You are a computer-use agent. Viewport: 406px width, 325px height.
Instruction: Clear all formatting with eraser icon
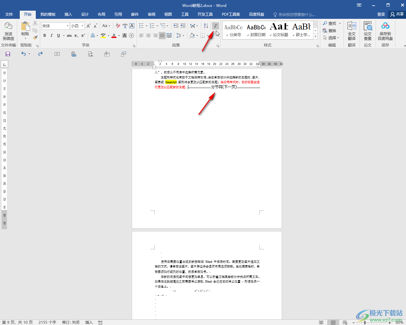(x=118, y=26)
